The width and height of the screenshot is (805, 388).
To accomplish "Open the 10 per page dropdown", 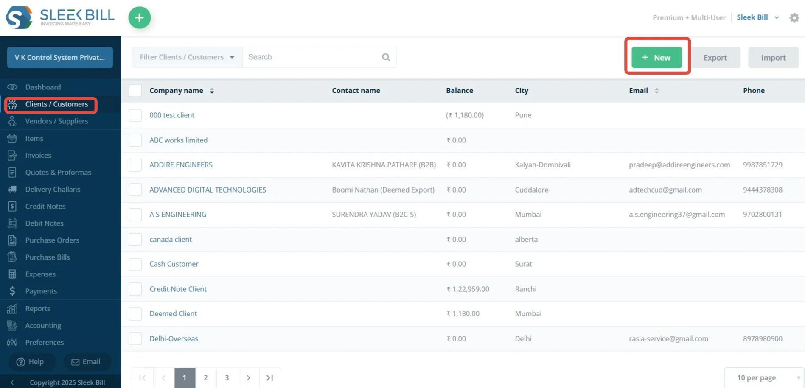I will click(764, 377).
